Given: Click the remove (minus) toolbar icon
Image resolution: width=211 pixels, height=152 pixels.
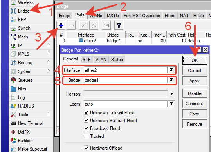Looking at the screenshot, I should point(71,26).
